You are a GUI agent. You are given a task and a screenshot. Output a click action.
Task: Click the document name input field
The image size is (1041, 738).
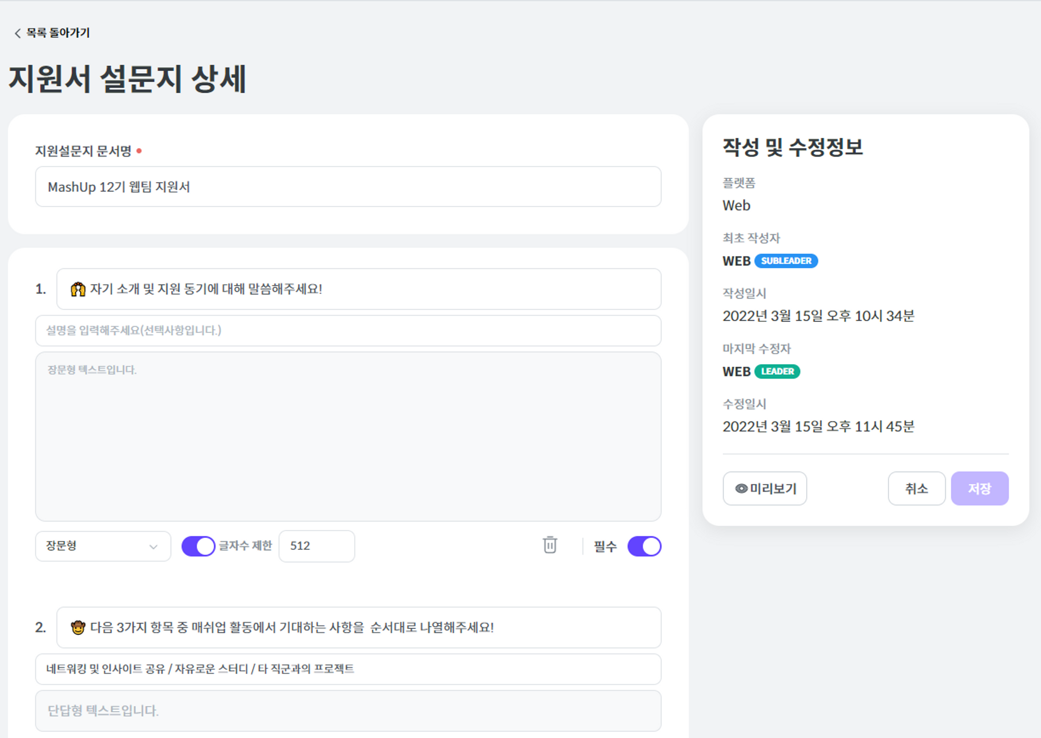[348, 187]
